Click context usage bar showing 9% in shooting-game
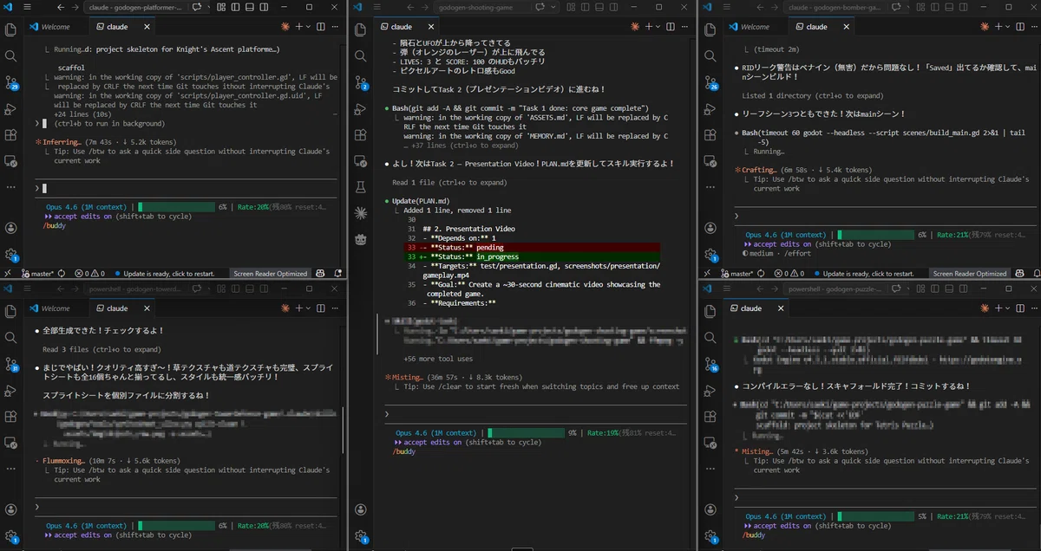1041x551 pixels. (526, 432)
